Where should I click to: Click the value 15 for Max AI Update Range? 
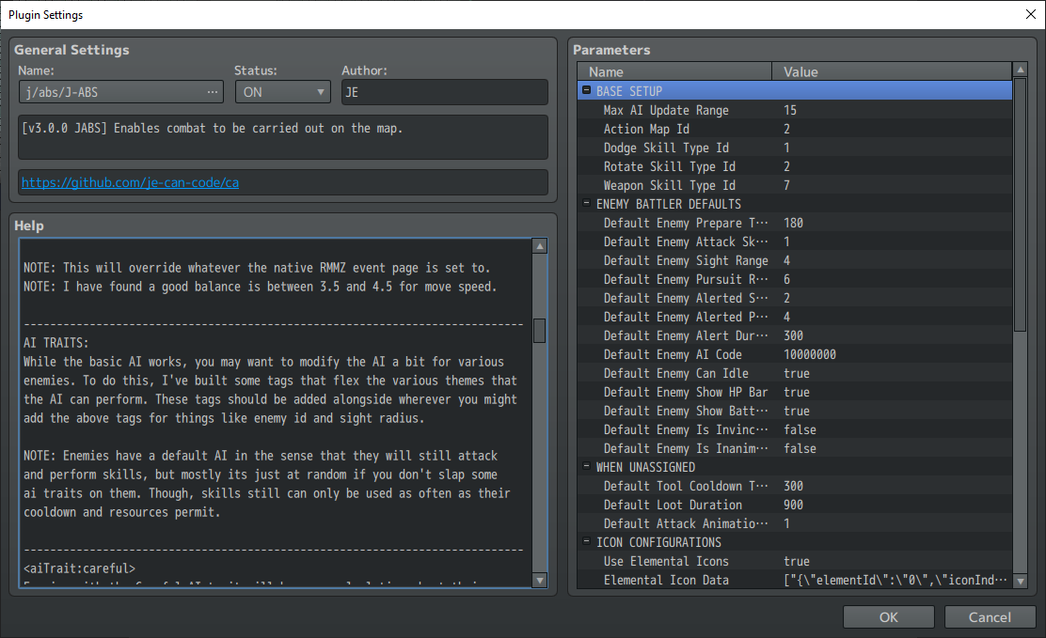coord(790,110)
